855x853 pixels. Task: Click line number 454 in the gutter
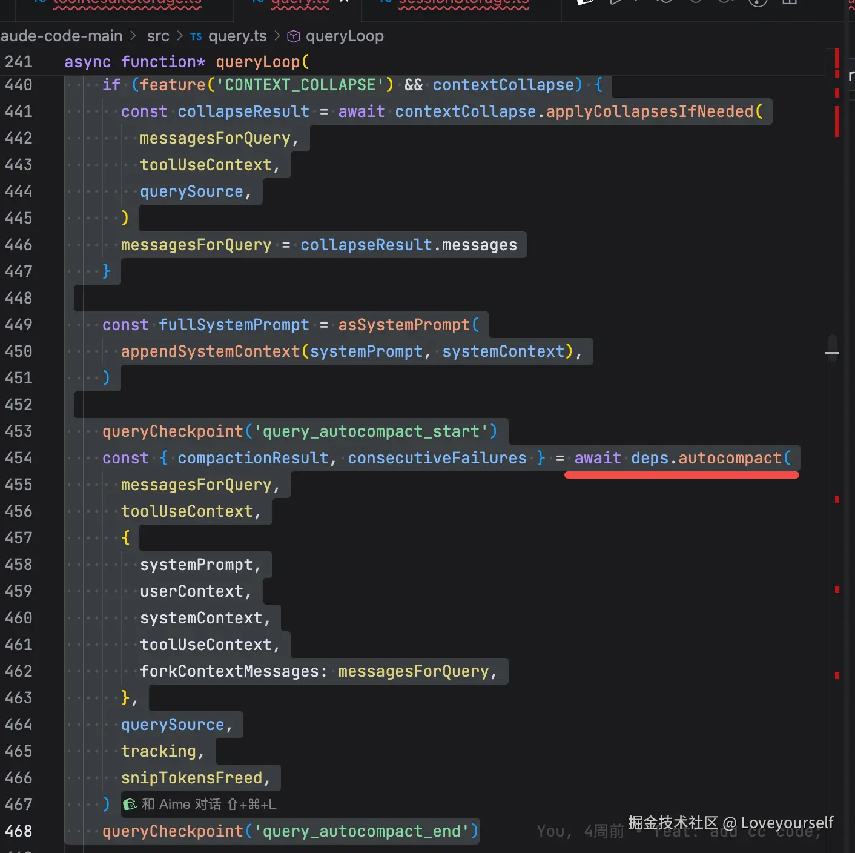[x=19, y=458]
